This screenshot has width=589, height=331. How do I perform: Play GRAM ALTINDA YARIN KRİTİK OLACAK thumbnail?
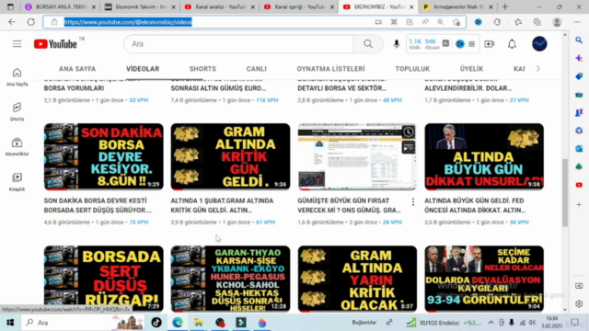357,279
